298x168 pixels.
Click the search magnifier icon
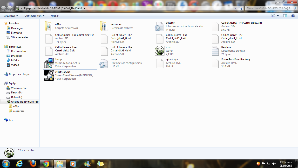click(x=295, y=8)
